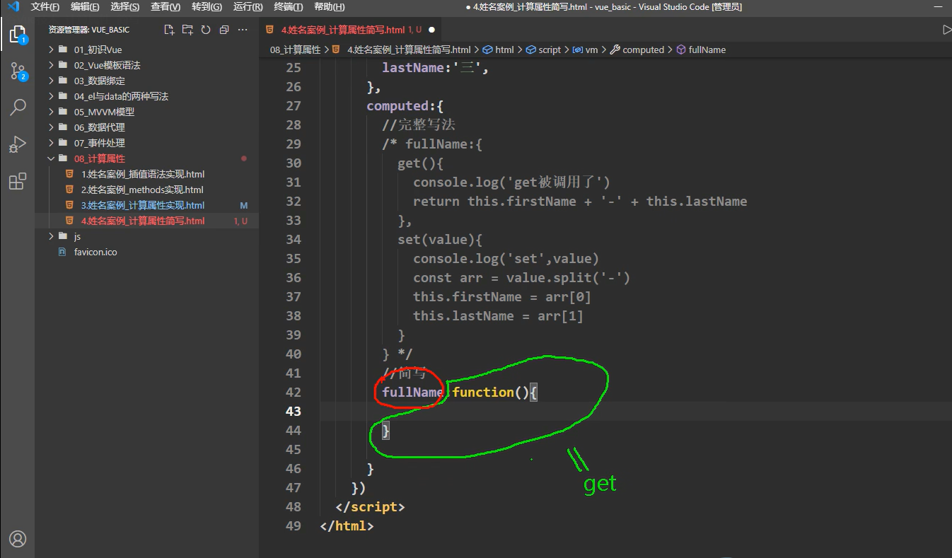The image size is (952, 558).
Task: Click breadcrumb 08_计算属性
Action: click(x=296, y=50)
